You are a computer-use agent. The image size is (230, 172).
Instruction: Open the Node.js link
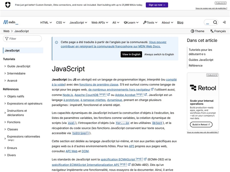coord(68,95)
